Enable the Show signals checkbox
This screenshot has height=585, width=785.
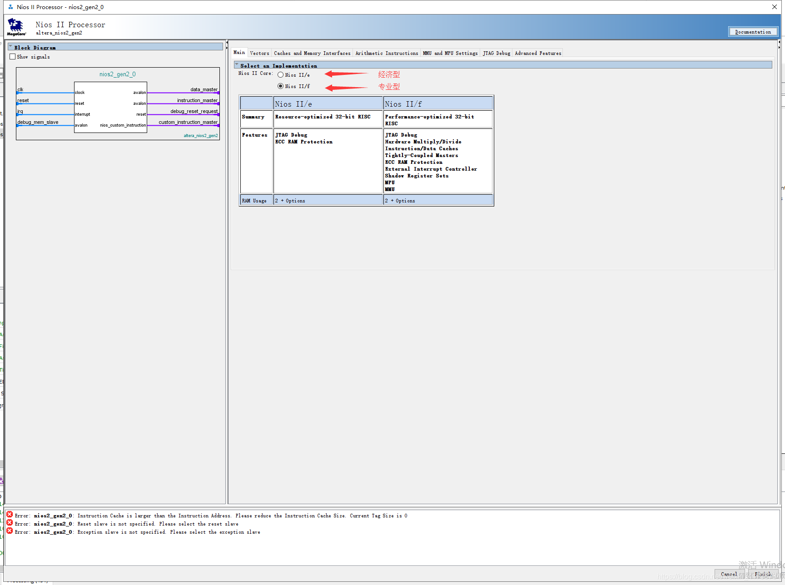click(13, 57)
